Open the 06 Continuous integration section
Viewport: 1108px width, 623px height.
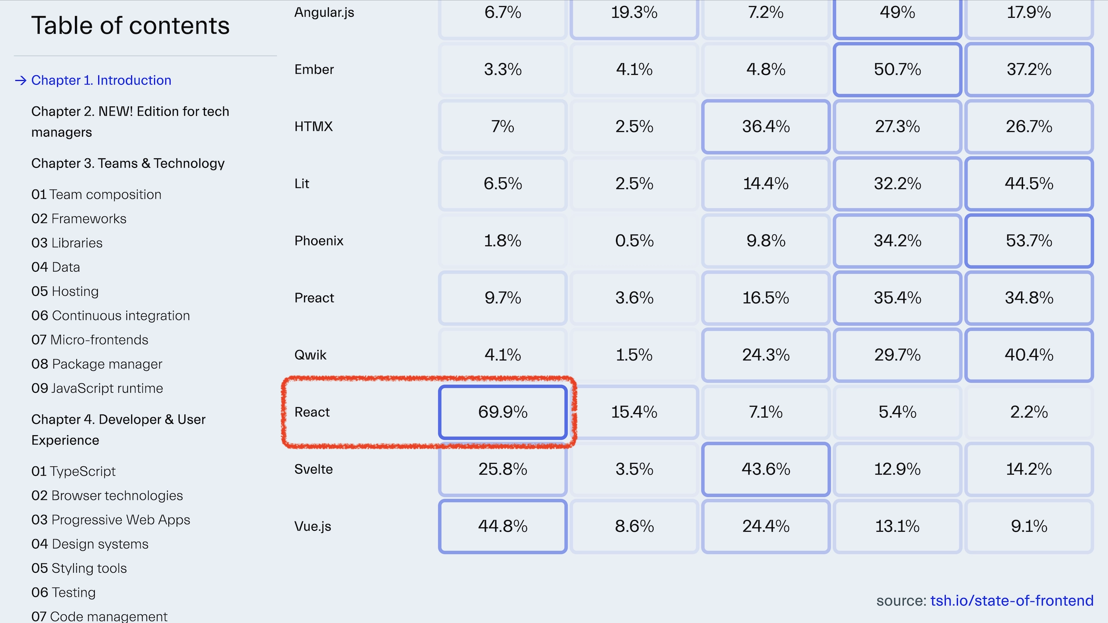click(x=111, y=315)
